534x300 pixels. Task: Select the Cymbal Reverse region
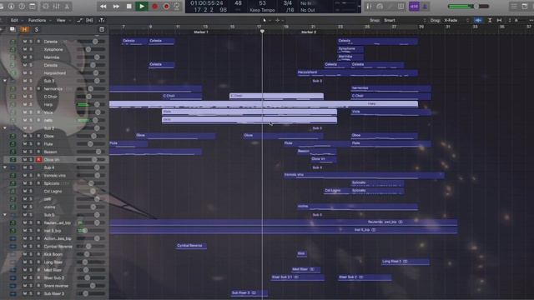click(191, 246)
